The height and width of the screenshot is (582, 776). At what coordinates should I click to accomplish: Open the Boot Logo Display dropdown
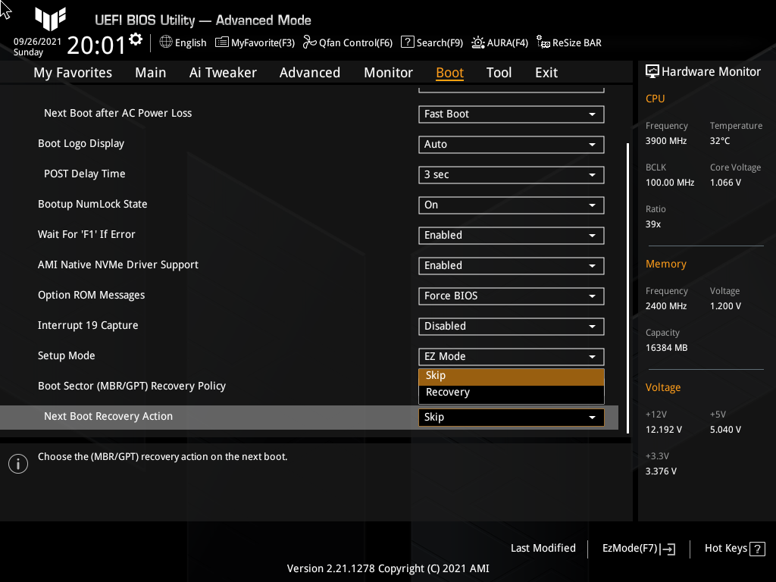[x=510, y=144]
